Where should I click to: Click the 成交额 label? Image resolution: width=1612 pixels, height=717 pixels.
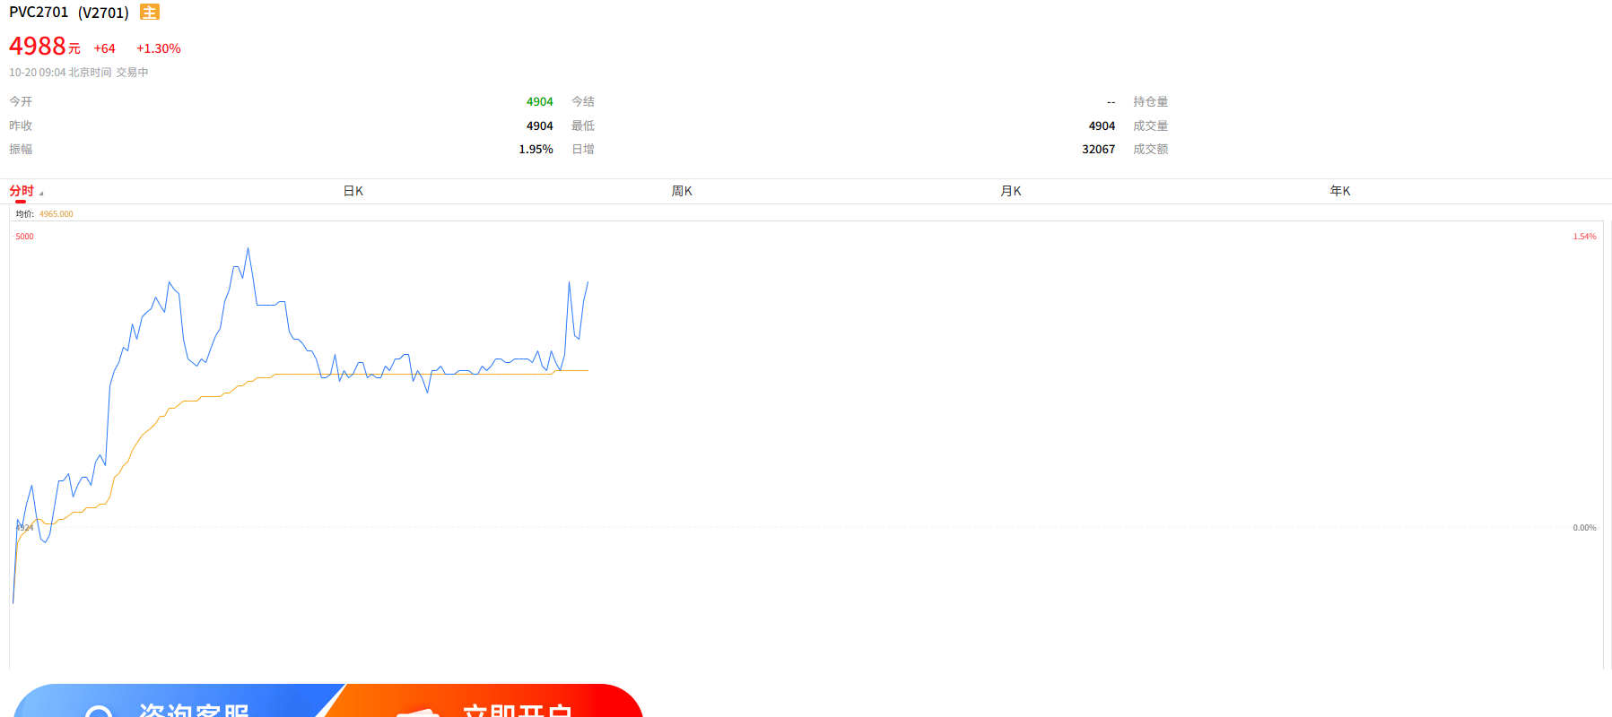(x=1151, y=150)
